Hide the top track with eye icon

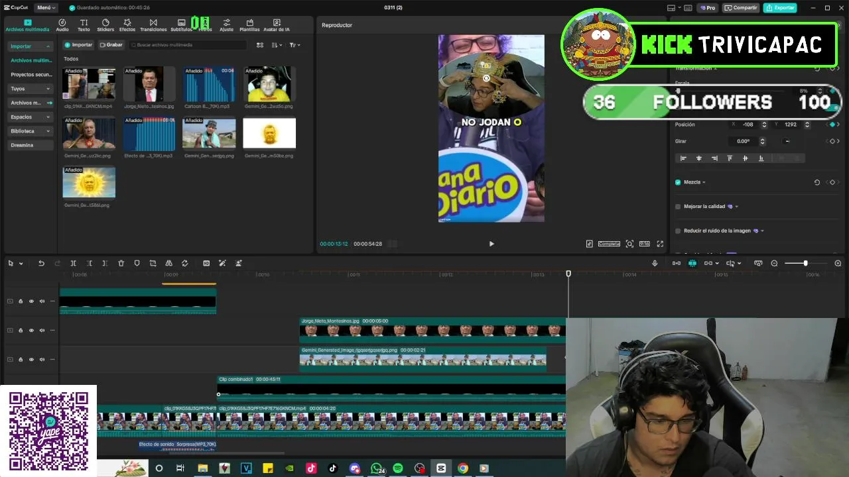(31, 301)
